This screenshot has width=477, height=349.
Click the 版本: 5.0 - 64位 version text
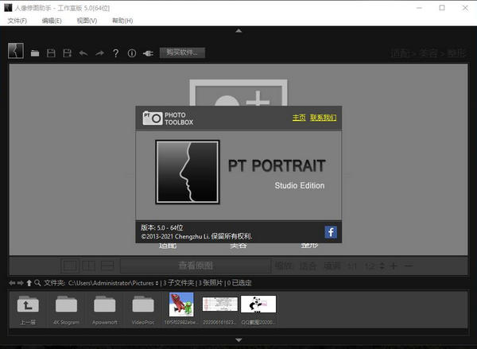[162, 227]
